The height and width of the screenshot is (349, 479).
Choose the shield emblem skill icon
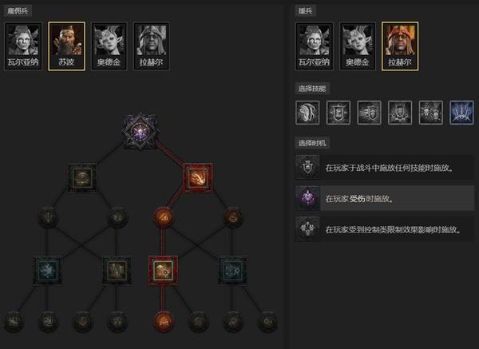click(338, 113)
